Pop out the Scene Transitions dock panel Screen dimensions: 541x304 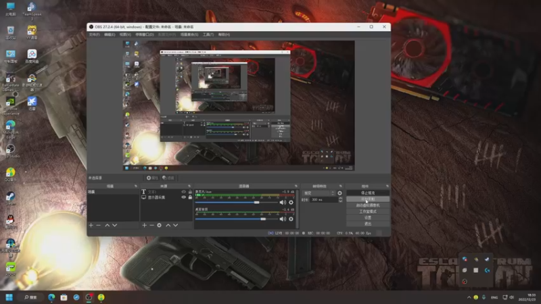coord(341,186)
